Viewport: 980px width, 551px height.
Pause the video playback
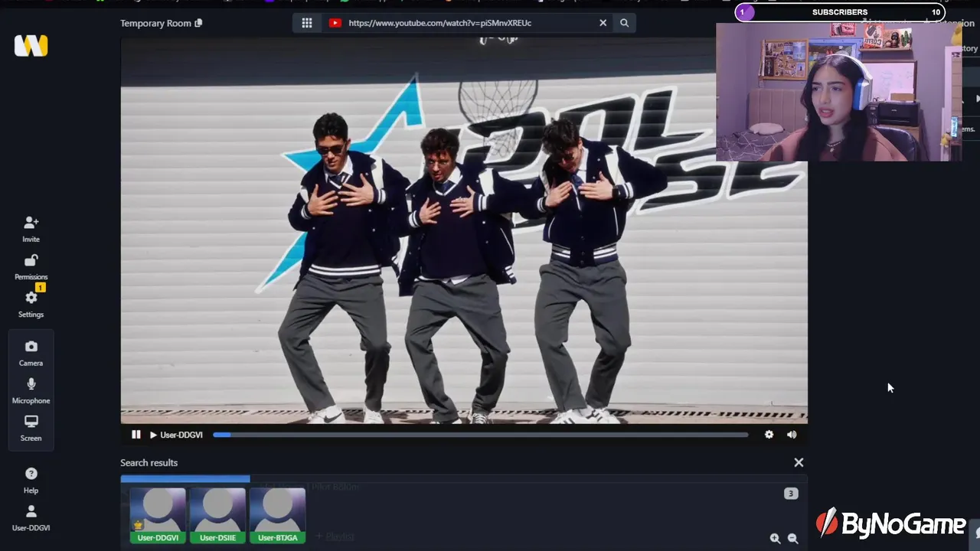[x=136, y=435]
